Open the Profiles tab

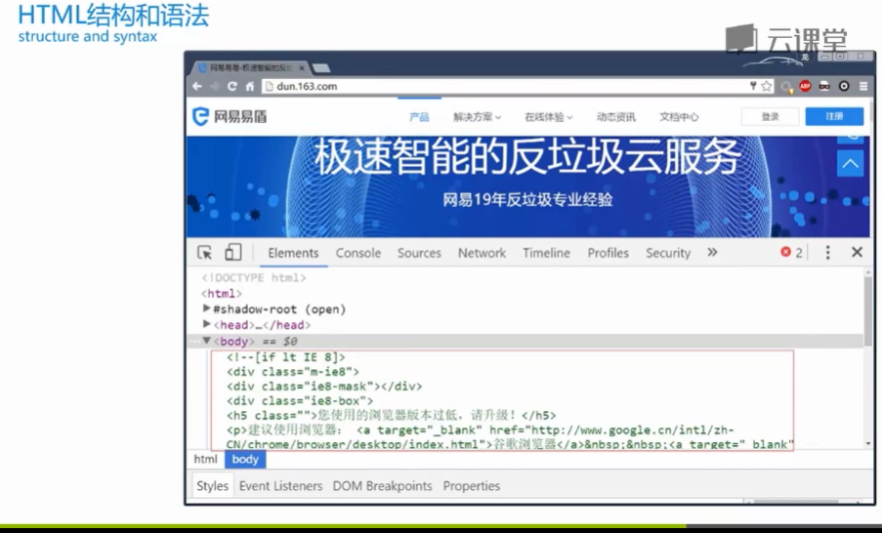[x=609, y=253]
